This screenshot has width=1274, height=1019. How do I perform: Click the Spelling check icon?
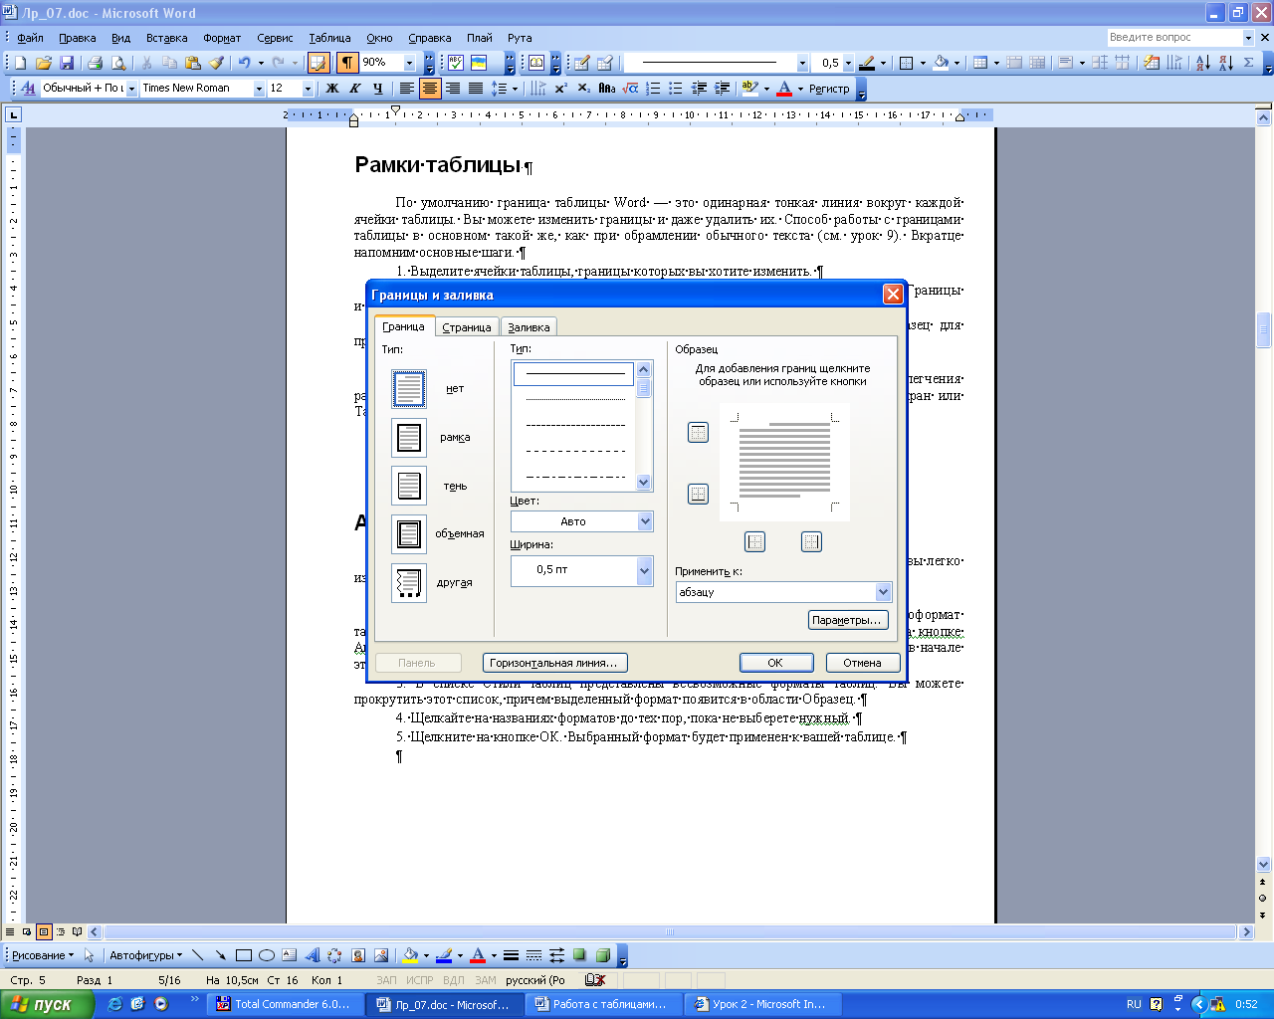[x=456, y=63]
